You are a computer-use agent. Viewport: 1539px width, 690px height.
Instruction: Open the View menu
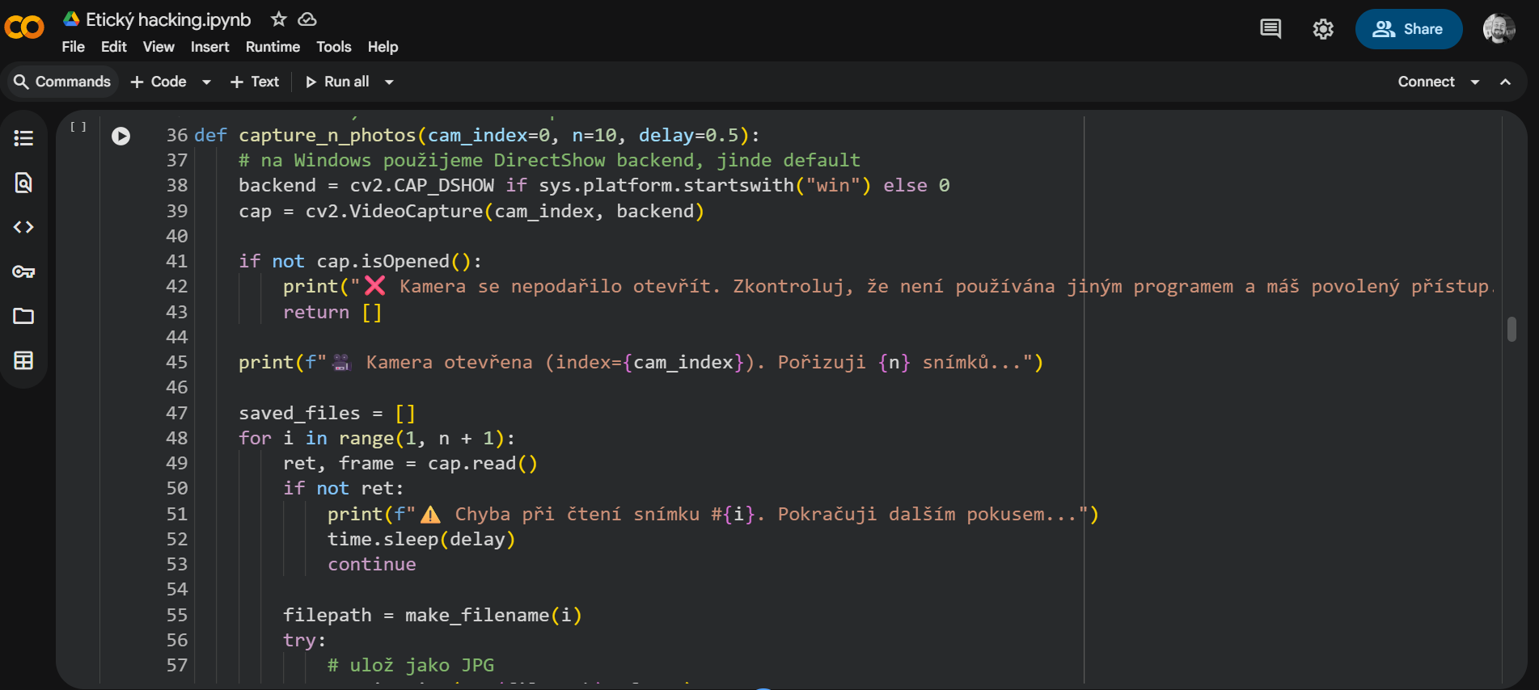(x=159, y=47)
